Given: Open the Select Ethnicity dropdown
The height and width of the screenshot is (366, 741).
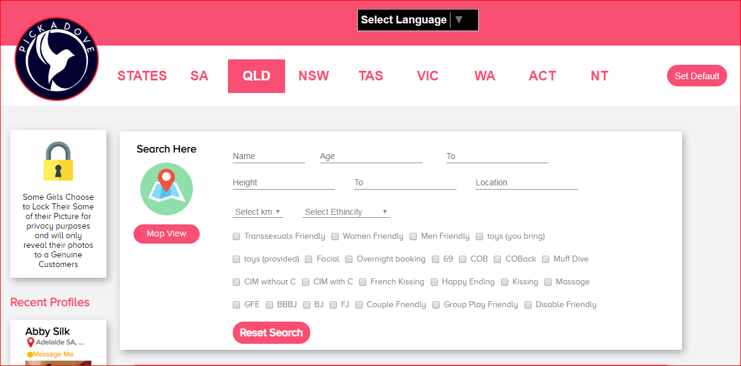Looking at the screenshot, I should [346, 212].
